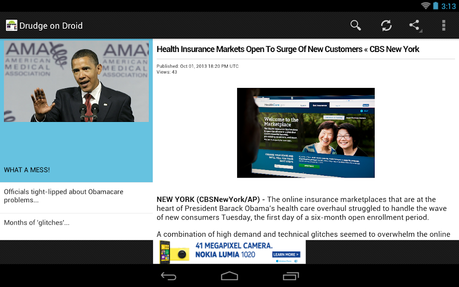Tap the NEW YORK (CBSNewYork/AP) byline

click(208, 200)
